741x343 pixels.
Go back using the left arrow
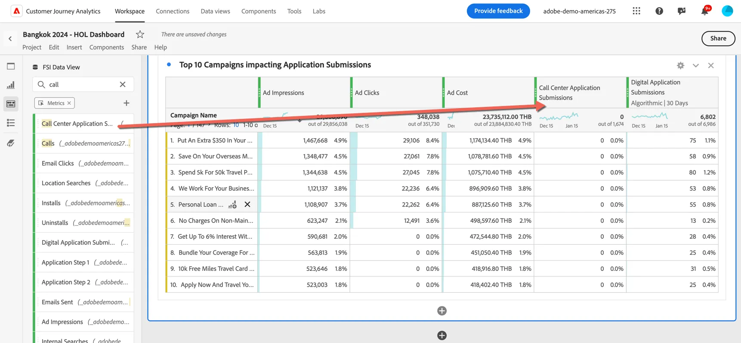coord(10,39)
